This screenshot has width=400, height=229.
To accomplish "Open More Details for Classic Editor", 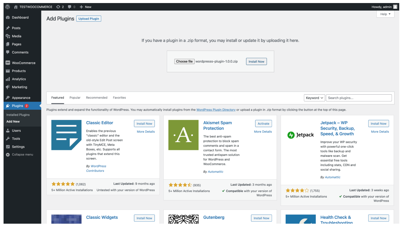I will tap(146, 132).
